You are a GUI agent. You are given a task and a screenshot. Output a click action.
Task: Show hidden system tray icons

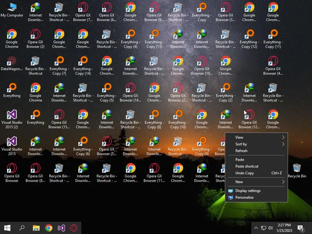tap(256, 228)
